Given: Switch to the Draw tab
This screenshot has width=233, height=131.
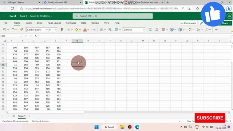Looking at the screenshot, I should (x=40, y=23).
